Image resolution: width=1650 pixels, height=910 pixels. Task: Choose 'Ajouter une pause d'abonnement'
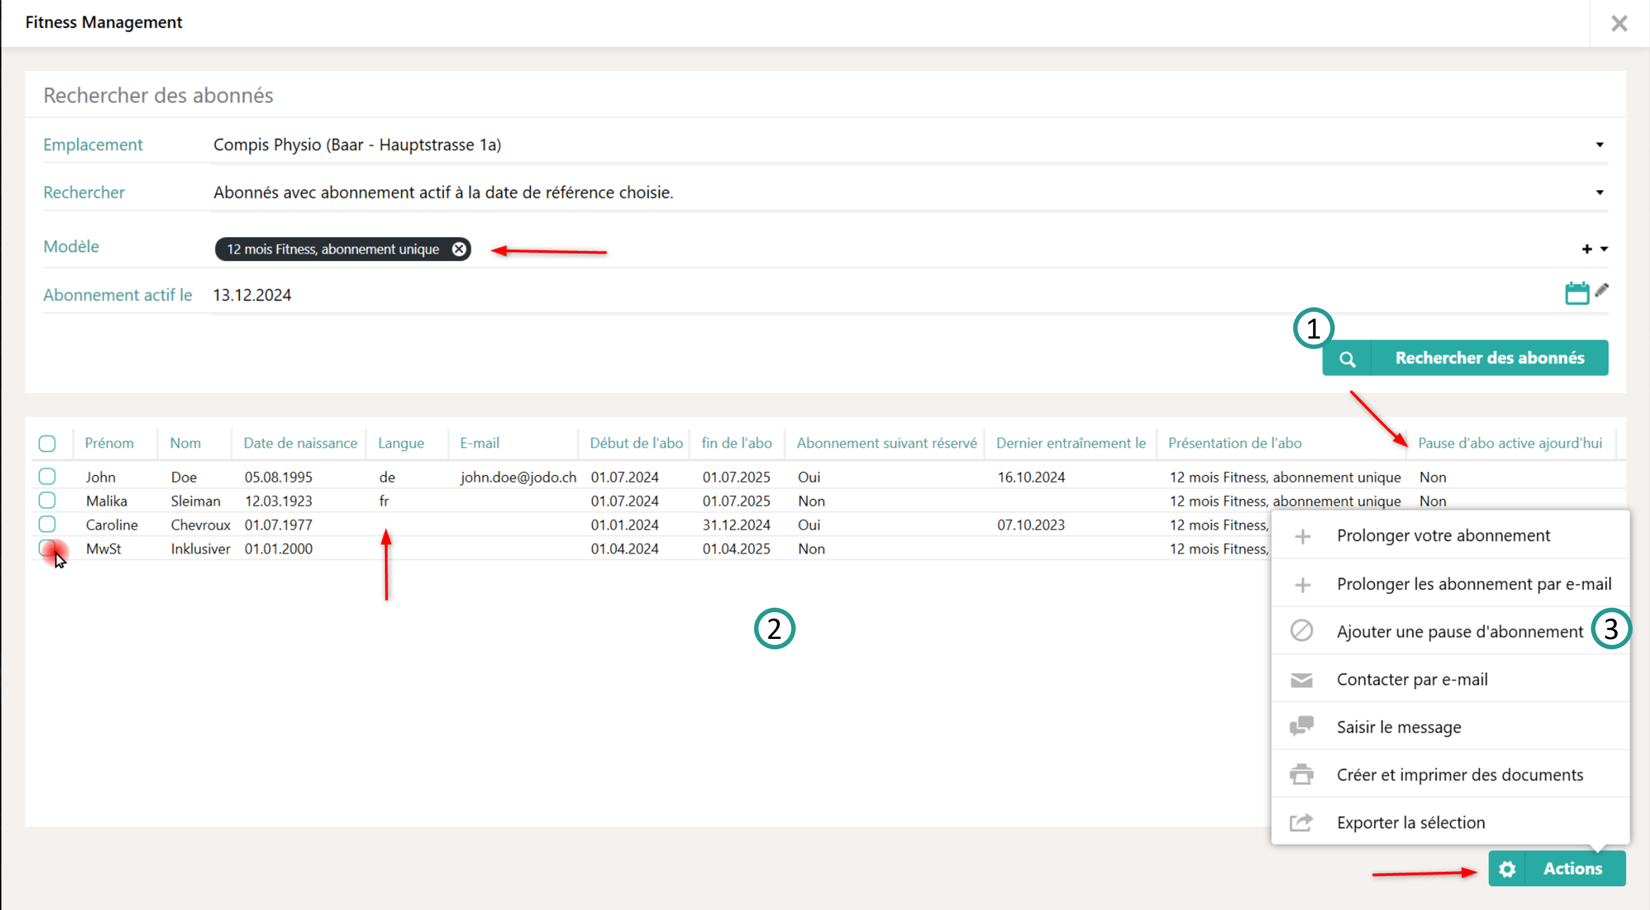(1459, 631)
